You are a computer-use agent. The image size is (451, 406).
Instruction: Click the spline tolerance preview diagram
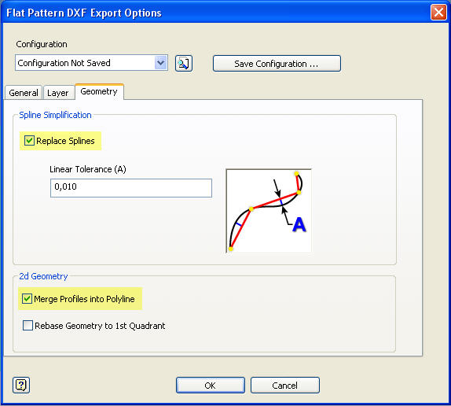click(269, 211)
